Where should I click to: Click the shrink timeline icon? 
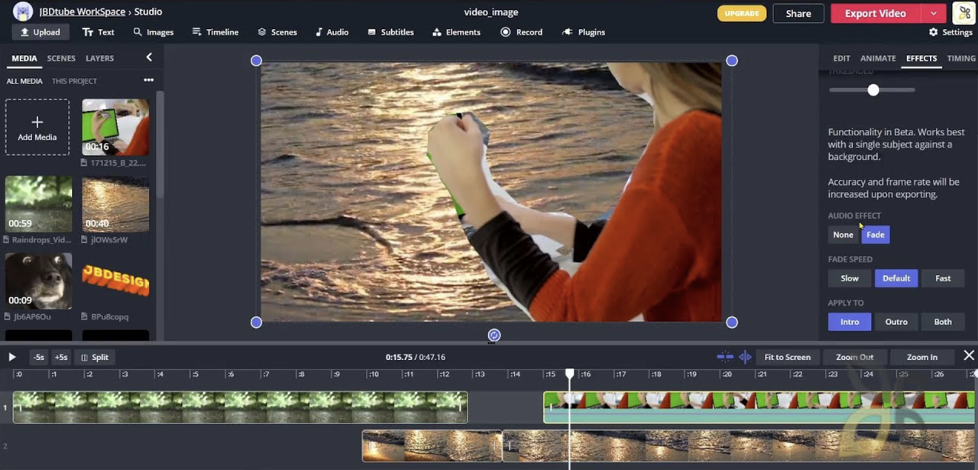[x=725, y=357]
